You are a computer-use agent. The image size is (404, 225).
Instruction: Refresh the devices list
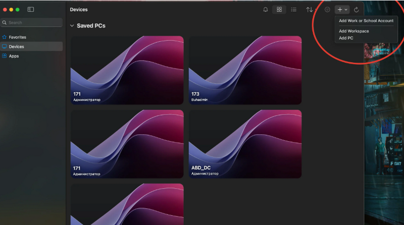point(357,10)
